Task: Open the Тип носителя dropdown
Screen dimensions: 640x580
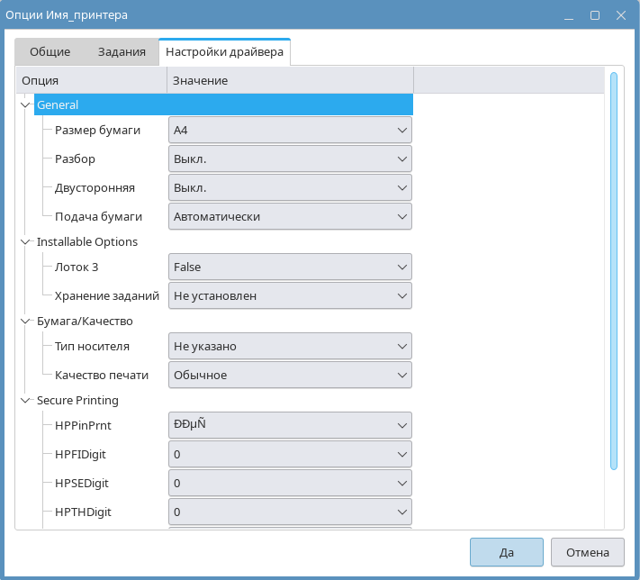Action: coord(290,346)
